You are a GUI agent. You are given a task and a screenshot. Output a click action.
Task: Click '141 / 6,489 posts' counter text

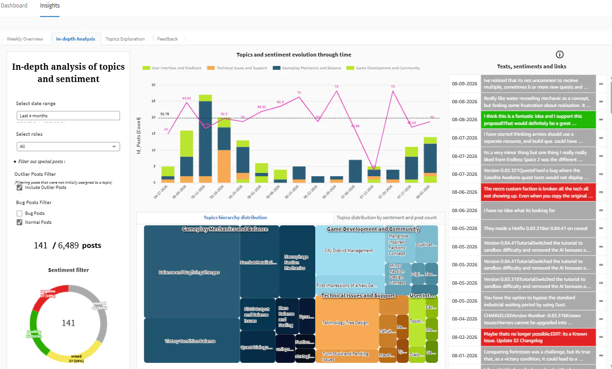pos(67,246)
